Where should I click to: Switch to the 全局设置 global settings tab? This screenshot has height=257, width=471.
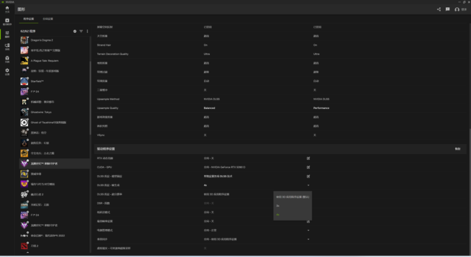click(48, 19)
